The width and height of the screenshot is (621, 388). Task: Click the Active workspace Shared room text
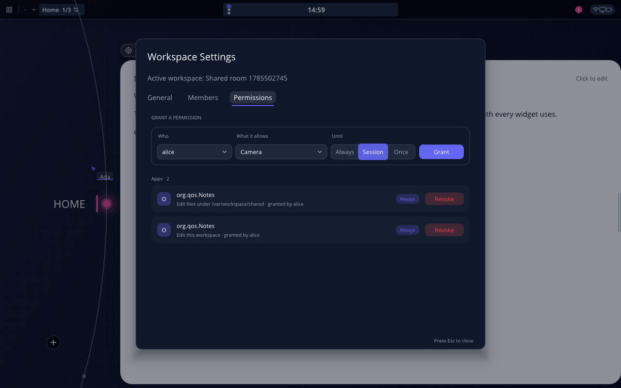[x=217, y=78]
